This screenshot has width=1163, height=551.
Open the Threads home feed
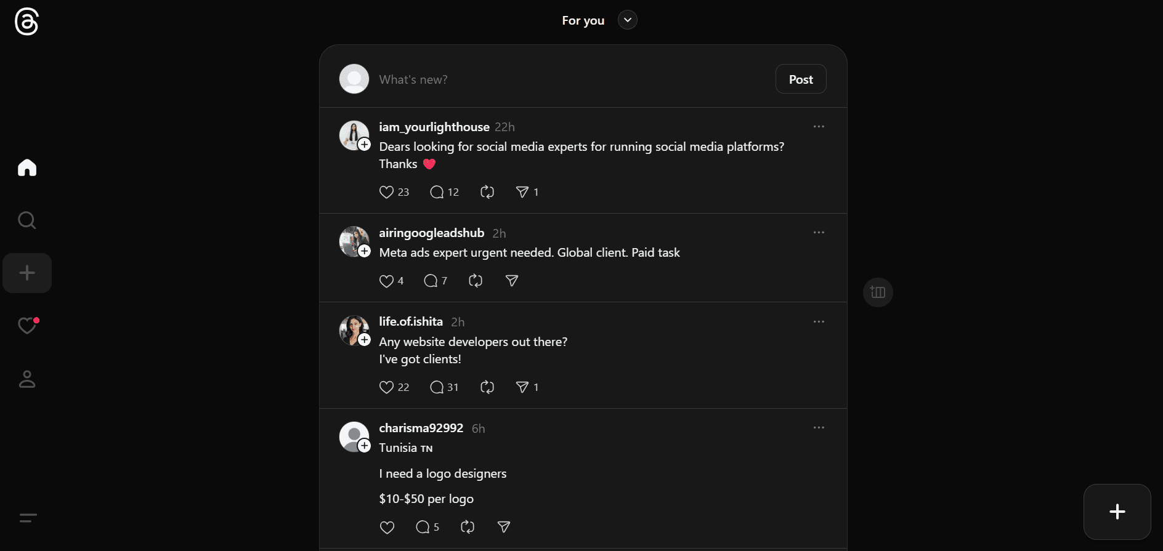tap(27, 167)
